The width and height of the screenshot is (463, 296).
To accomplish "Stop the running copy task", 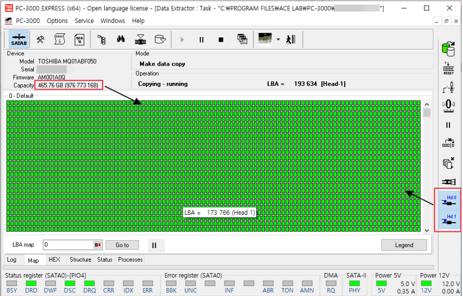I will (x=221, y=40).
